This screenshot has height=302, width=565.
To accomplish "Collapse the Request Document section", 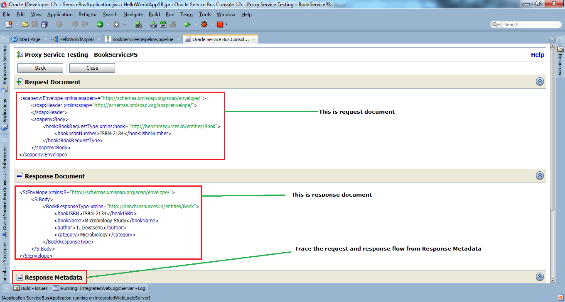I will [540, 82].
